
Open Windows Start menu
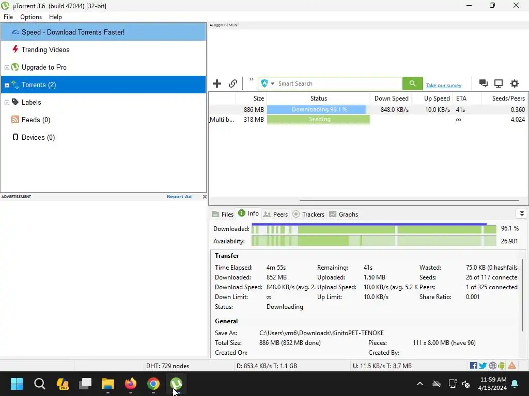pyautogui.click(x=17, y=384)
